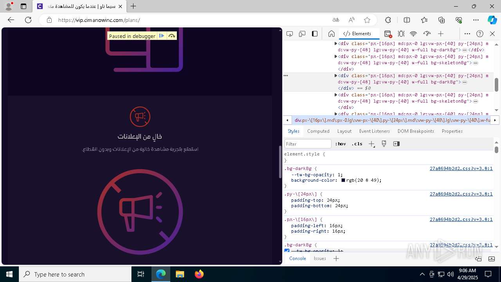Image resolution: width=501 pixels, height=282 pixels.
Task: Click rgb(20 8 49) color swatch
Action: [343, 181]
